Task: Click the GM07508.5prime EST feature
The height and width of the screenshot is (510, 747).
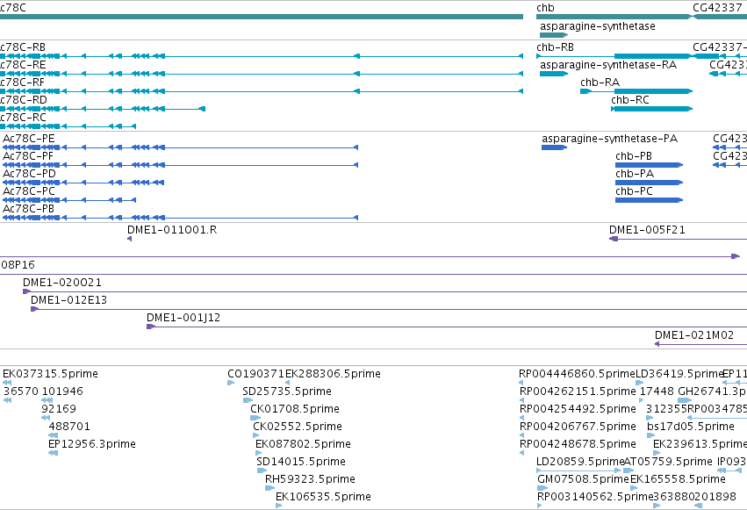Action: click(542, 488)
